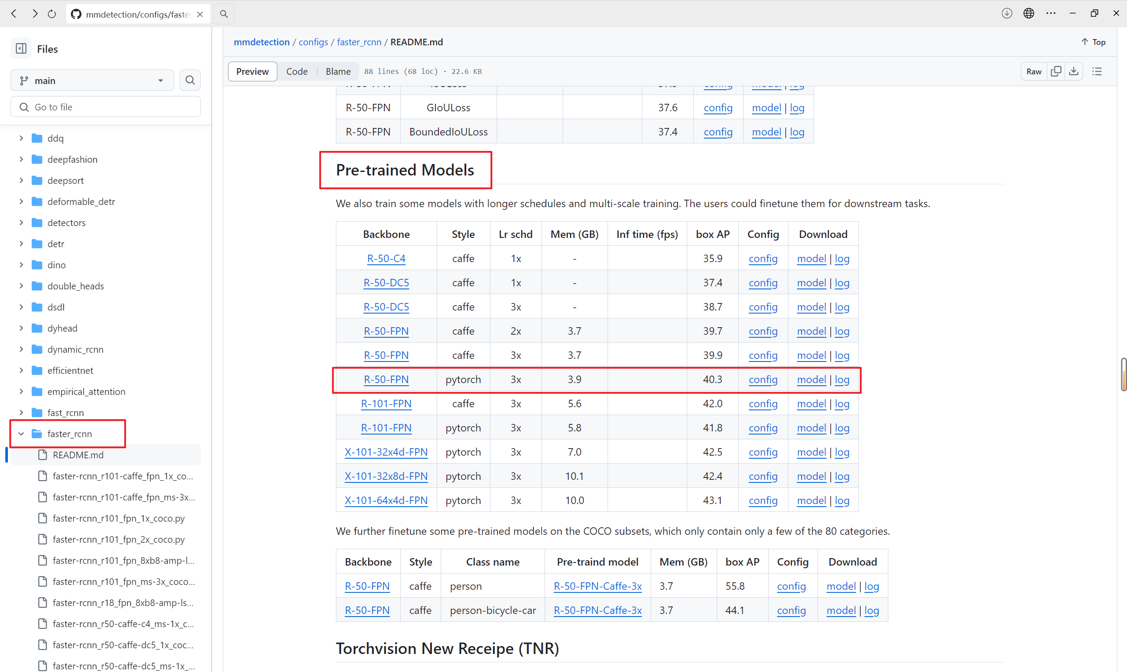Image resolution: width=1127 pixels, height=672 pixels.
Task: Open the main branch dropdown
Action: [92, 80]
